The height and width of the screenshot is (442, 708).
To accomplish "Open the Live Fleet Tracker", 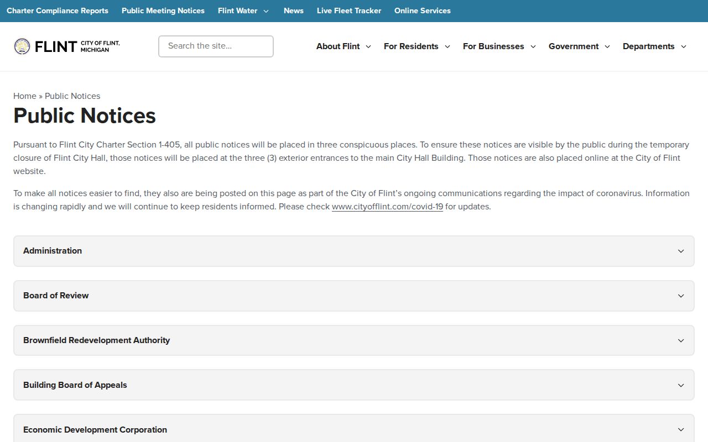I will point(349,10).
